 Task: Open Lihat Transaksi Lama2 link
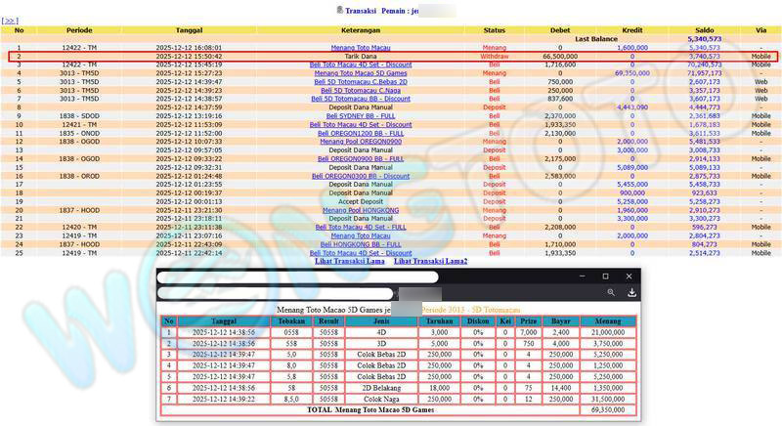tap(430, 261)
